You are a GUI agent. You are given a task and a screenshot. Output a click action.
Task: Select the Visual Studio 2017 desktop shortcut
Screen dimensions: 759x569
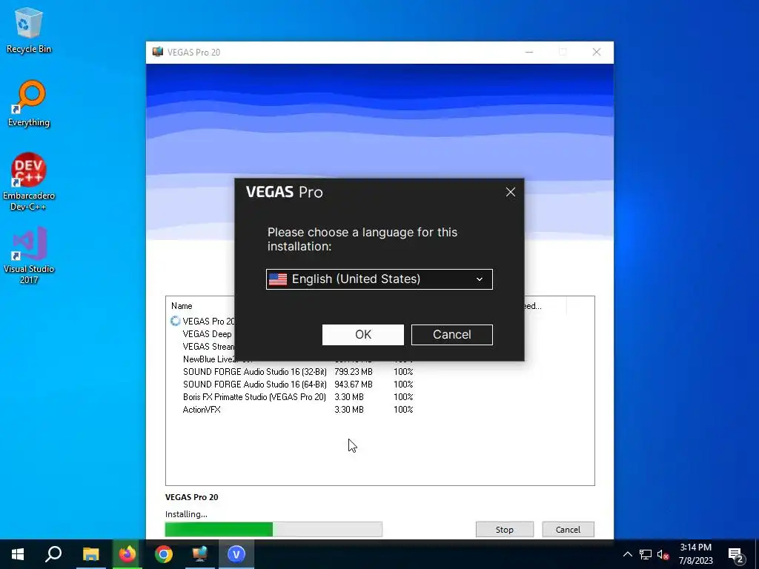click(x=29, y=256)
